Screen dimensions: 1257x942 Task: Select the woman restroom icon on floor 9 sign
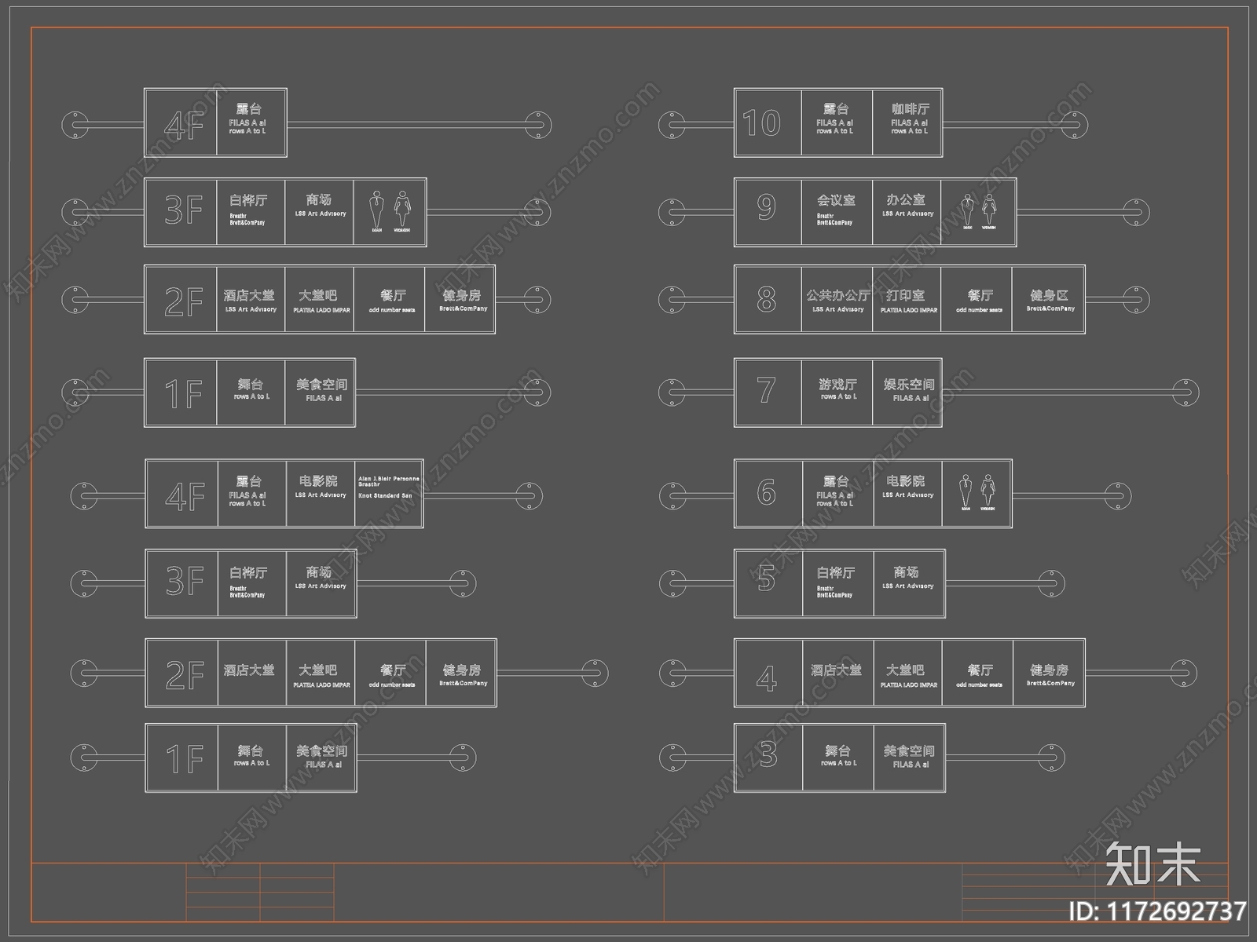click(x=988, y=208)
